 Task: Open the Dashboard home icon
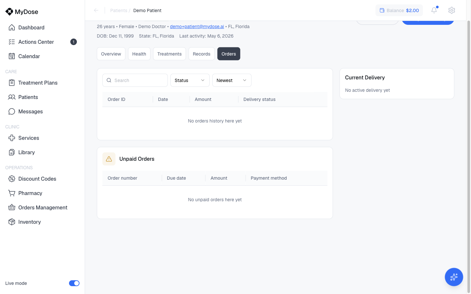(12, 27)
